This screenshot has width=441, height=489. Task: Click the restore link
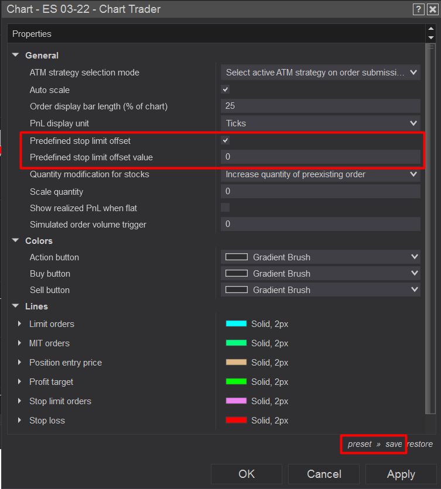[420, 444]
